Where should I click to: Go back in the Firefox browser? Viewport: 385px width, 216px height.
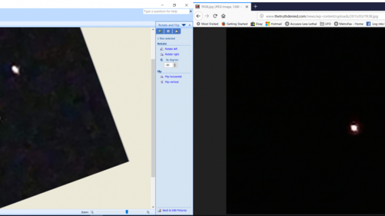(199, 16)
